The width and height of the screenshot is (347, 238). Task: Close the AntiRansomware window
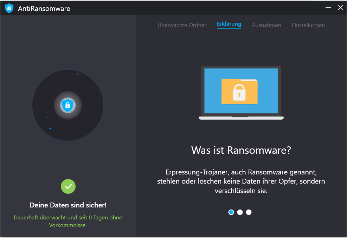pos(340,8)
